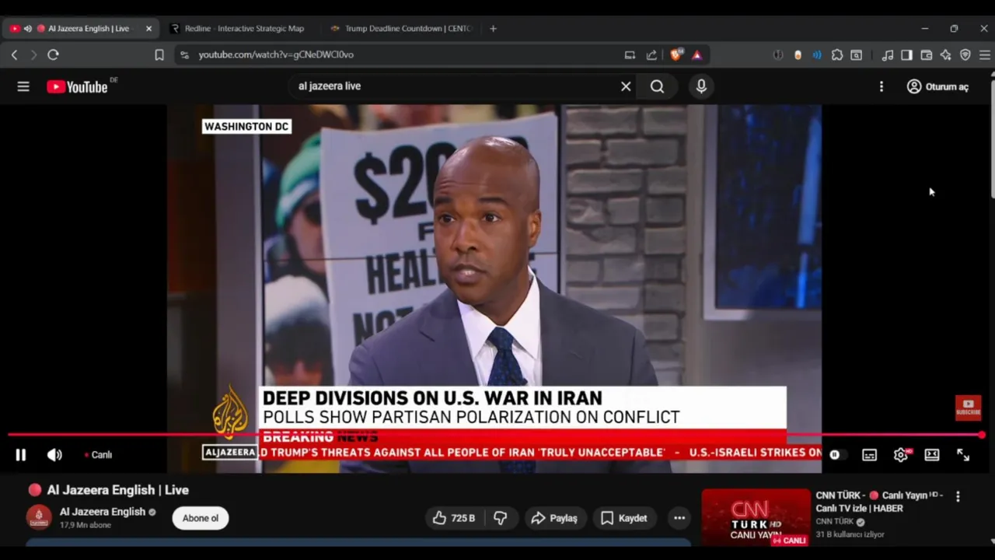View site information icon in address bar
The image size is (995, 560).
(184, 54)
